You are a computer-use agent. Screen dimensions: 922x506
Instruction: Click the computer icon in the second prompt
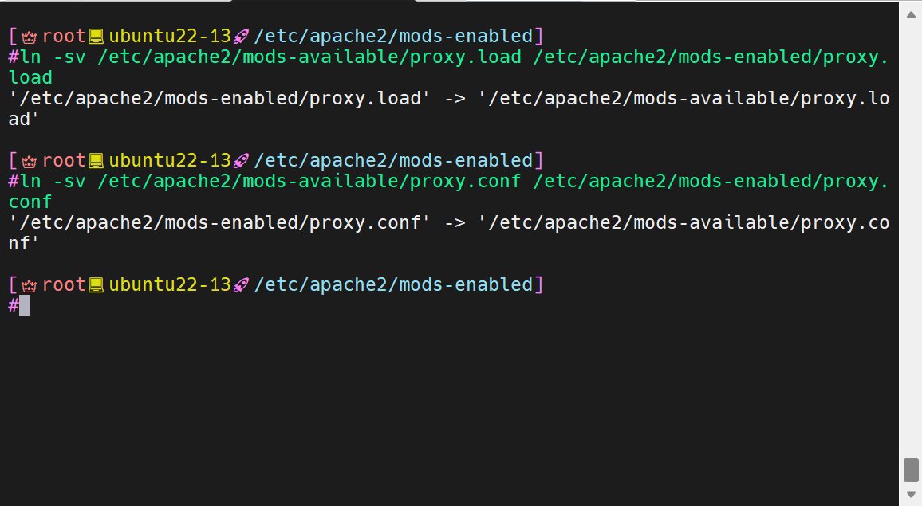96,162
